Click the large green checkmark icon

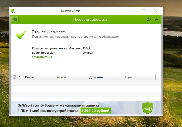[x=21, y=34]
